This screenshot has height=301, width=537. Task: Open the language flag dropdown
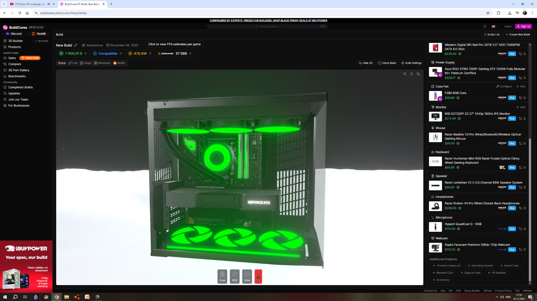click(x=494, y=27)
